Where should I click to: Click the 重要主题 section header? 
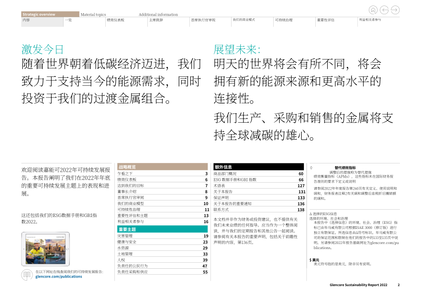click(162, 229)
